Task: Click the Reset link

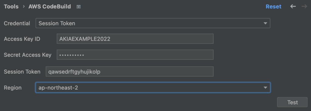Action: 273,7
